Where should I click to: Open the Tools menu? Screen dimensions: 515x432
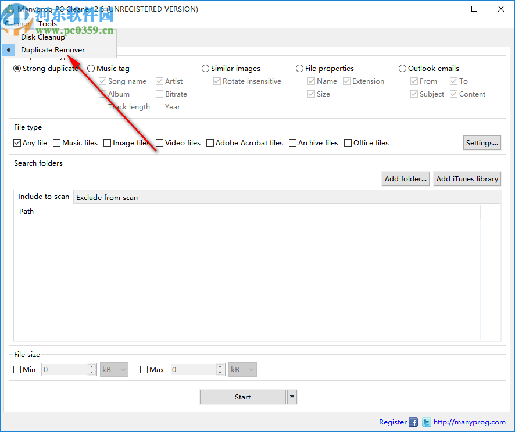click(47, 24)
